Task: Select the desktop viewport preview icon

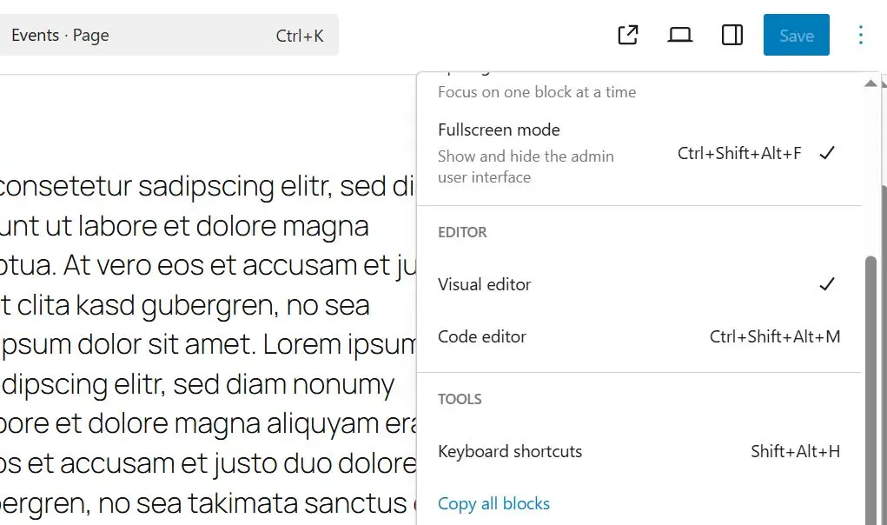Action: [679, 35]
